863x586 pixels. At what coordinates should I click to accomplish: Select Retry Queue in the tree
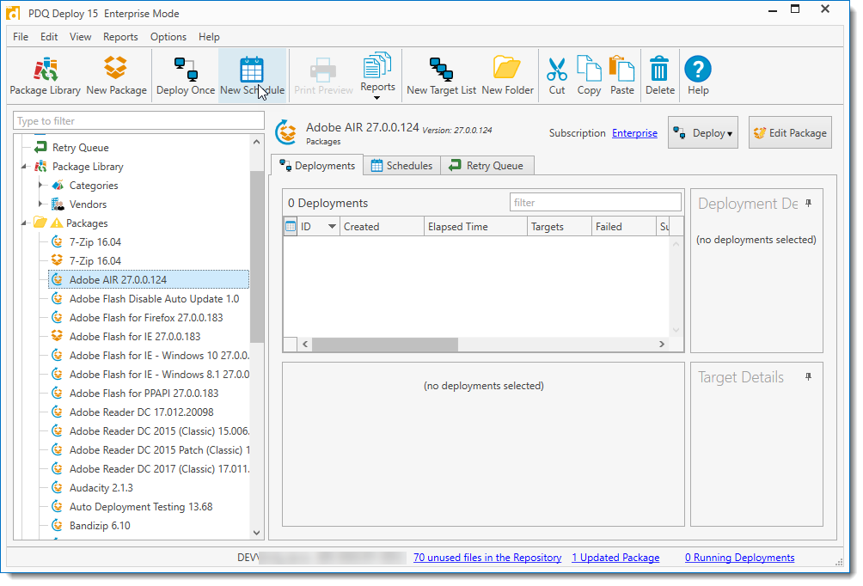coord(80,148)
